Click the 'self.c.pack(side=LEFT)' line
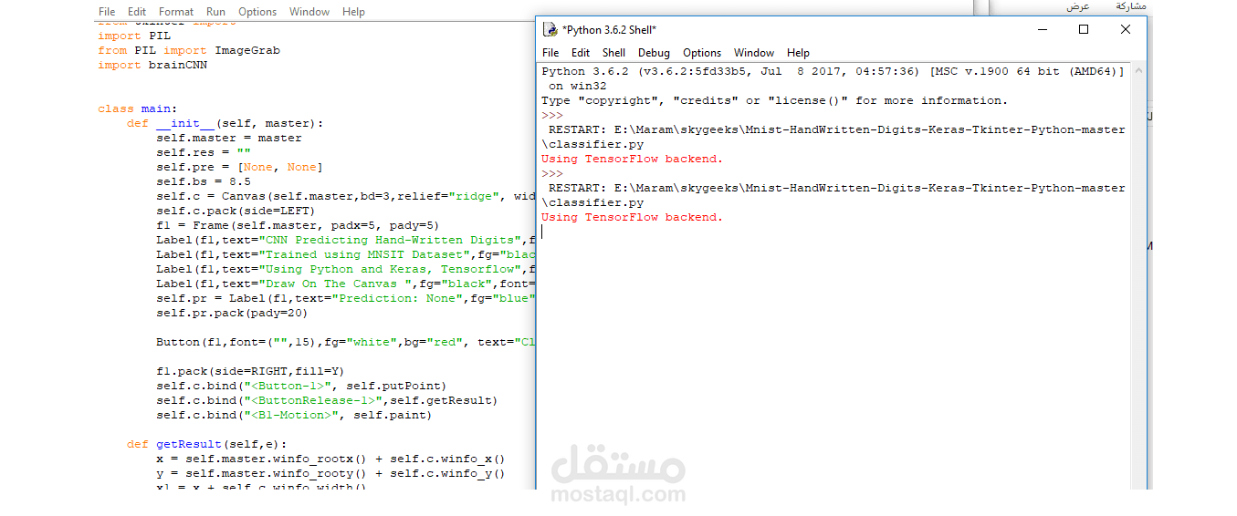Image resolution: width=1237 pixels, height=516 pixels. point(236,211)
